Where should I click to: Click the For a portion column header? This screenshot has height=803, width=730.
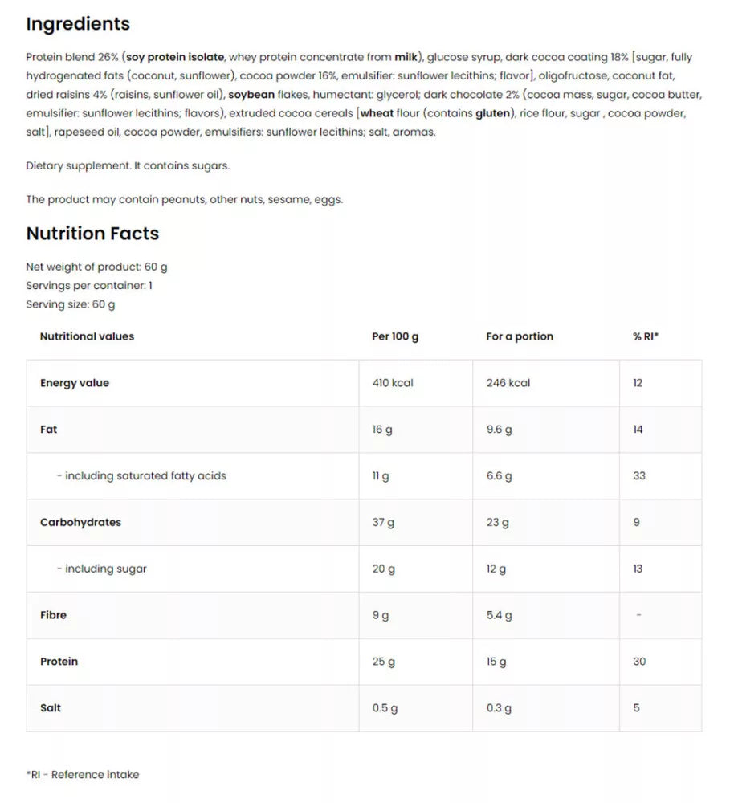point(520,336)
